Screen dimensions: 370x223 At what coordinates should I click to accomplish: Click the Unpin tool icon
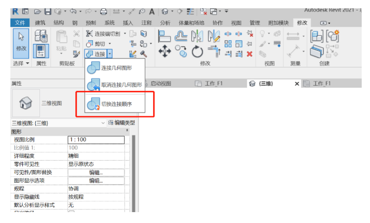tap(250, 34)
